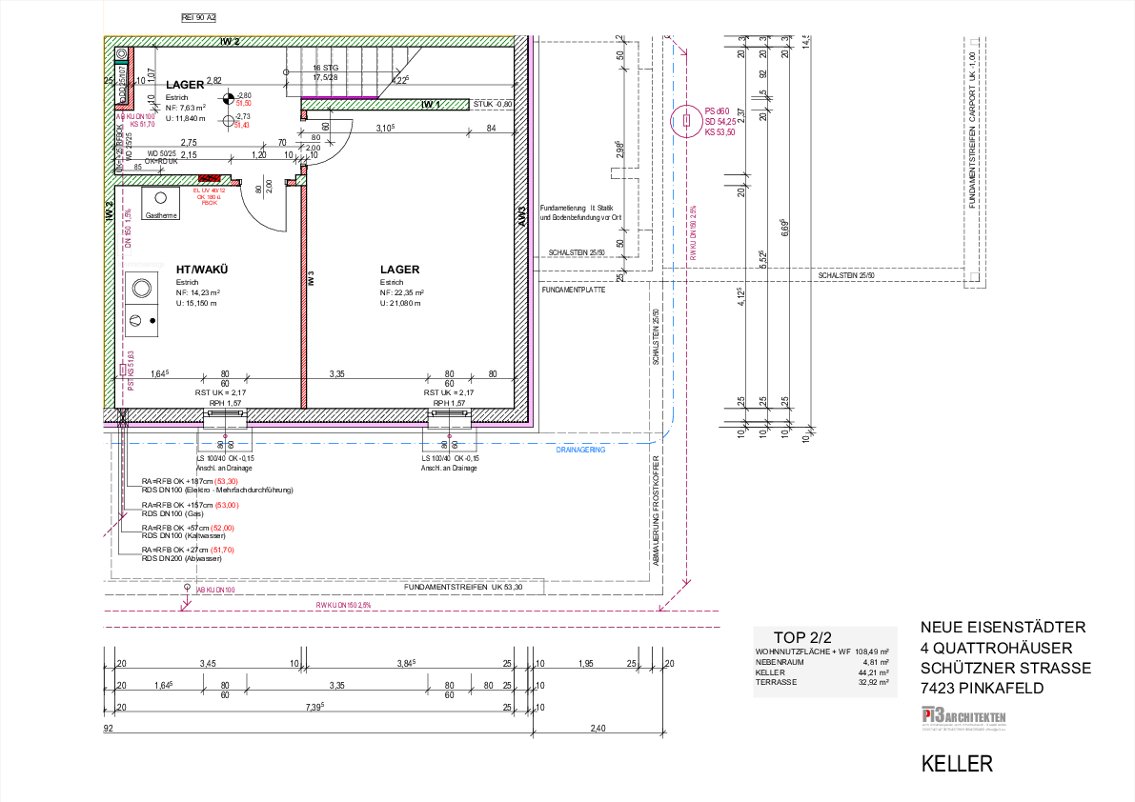
Task: Click 'Fundametierung lt Statik' note
Action: coord(577,208)
